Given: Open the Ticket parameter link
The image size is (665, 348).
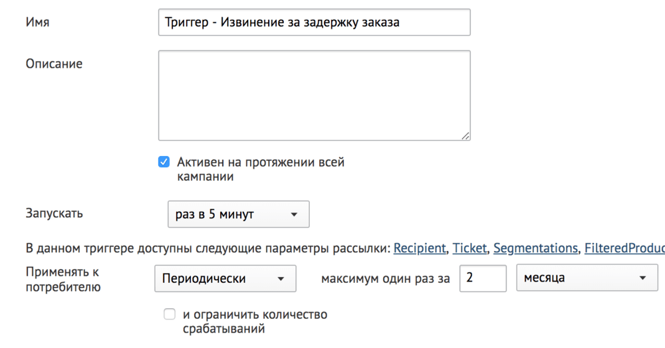Looking at the screenshot, I should (469, 248).
